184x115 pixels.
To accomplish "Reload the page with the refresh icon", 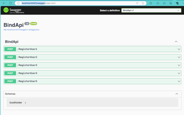I will 11,3.
